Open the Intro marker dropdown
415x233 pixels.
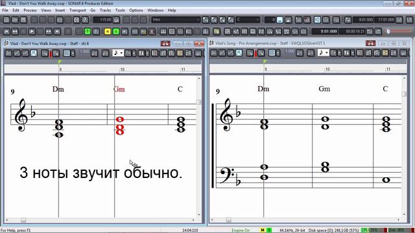coord(198,20)
